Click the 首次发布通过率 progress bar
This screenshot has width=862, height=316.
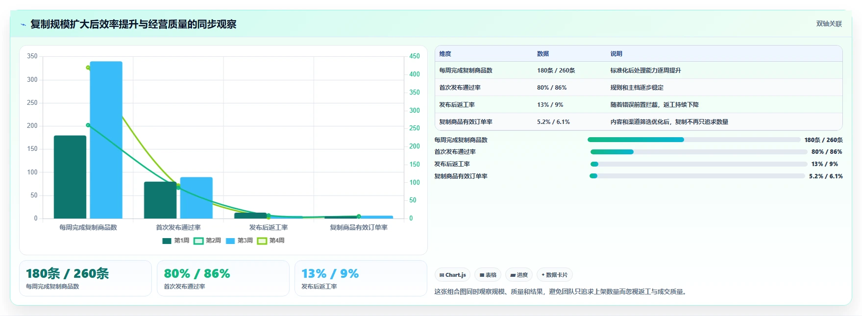point(699,152)
